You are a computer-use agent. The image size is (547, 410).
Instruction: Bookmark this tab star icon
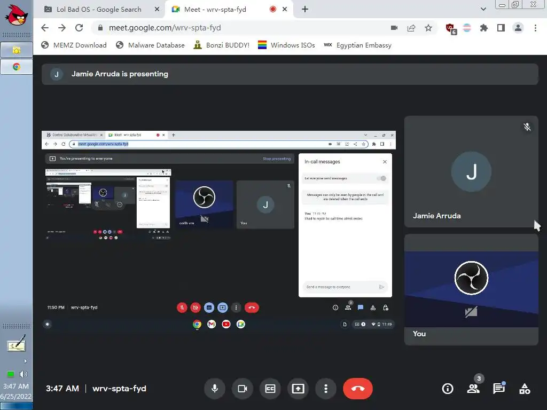tap(428, 28)
